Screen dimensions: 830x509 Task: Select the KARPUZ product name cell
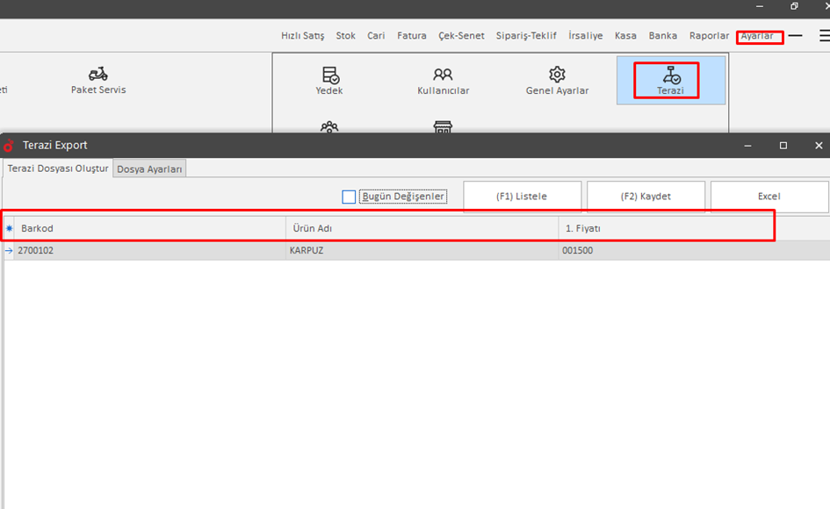[x=422, y=251]
